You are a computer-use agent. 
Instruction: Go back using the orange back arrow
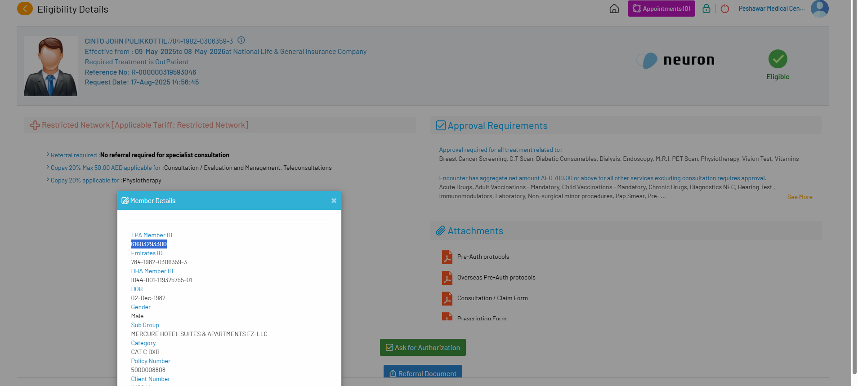[x=25, y=9]
